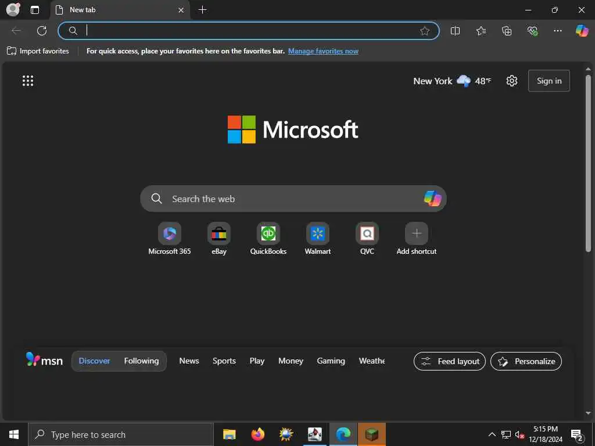Click Import favorites
595x446 pixels.
[38, 51]
